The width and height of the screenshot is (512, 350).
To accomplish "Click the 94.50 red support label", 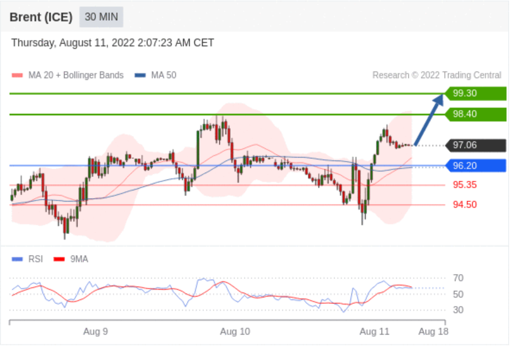I will (x=464, y=204).
